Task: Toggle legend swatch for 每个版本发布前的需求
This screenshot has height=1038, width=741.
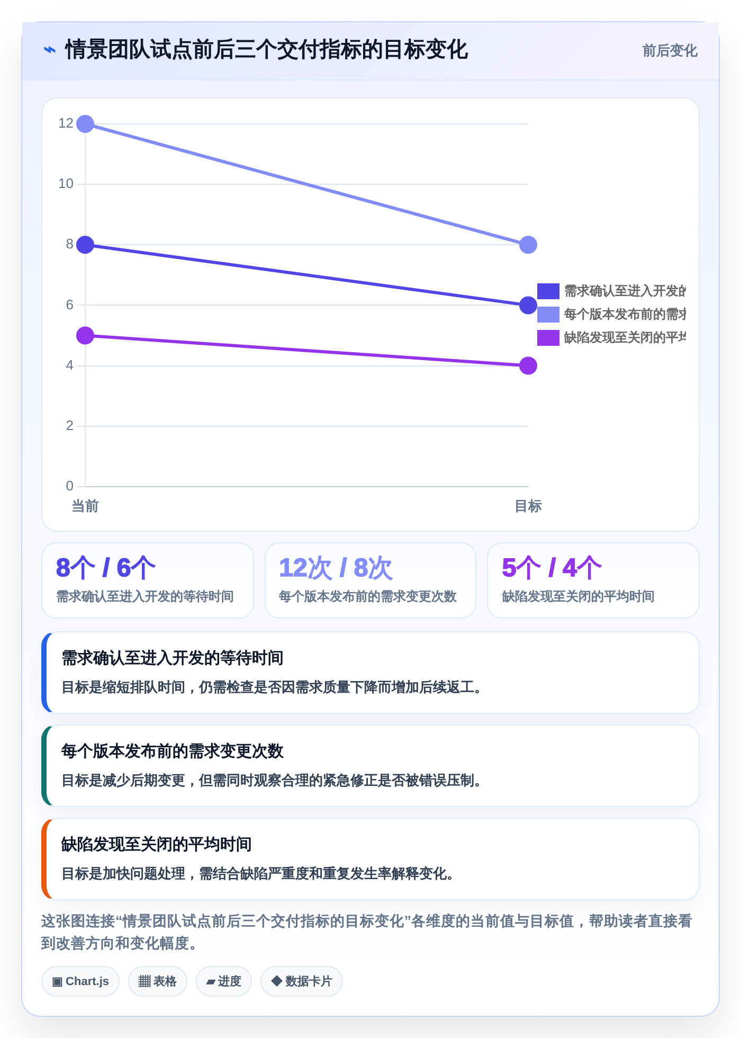Action: 548,315
